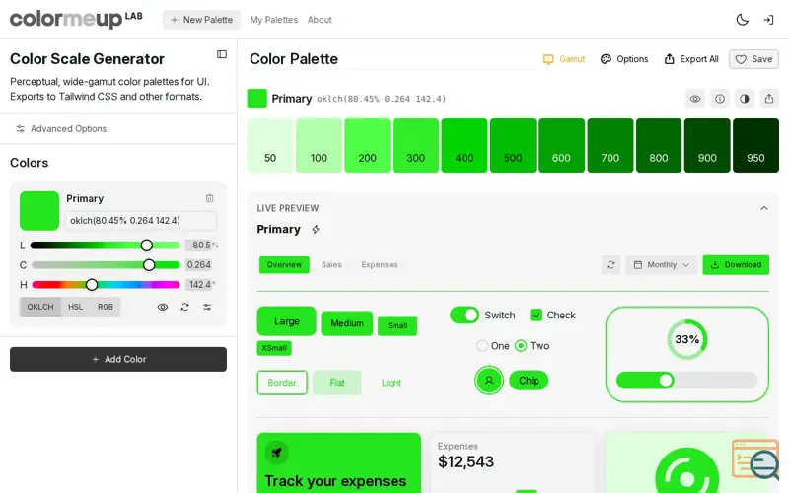This screenshot has height=493, width=789.
Task: Adjust the L lightness slider handle
Action: [146, 245]
